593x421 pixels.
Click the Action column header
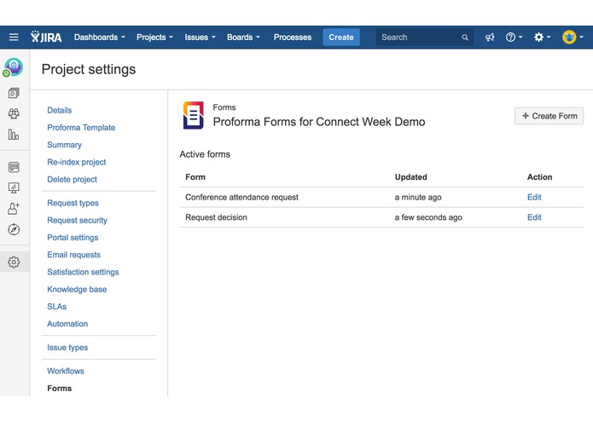540,177
